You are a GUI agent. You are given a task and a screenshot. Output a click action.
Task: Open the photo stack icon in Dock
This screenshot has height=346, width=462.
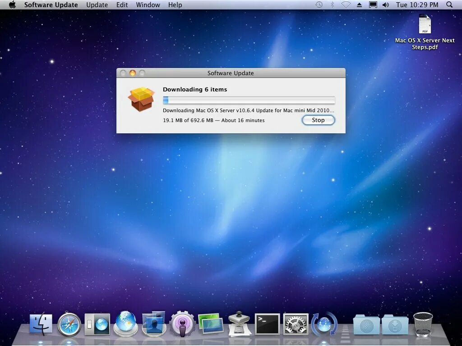pos(211,323)
